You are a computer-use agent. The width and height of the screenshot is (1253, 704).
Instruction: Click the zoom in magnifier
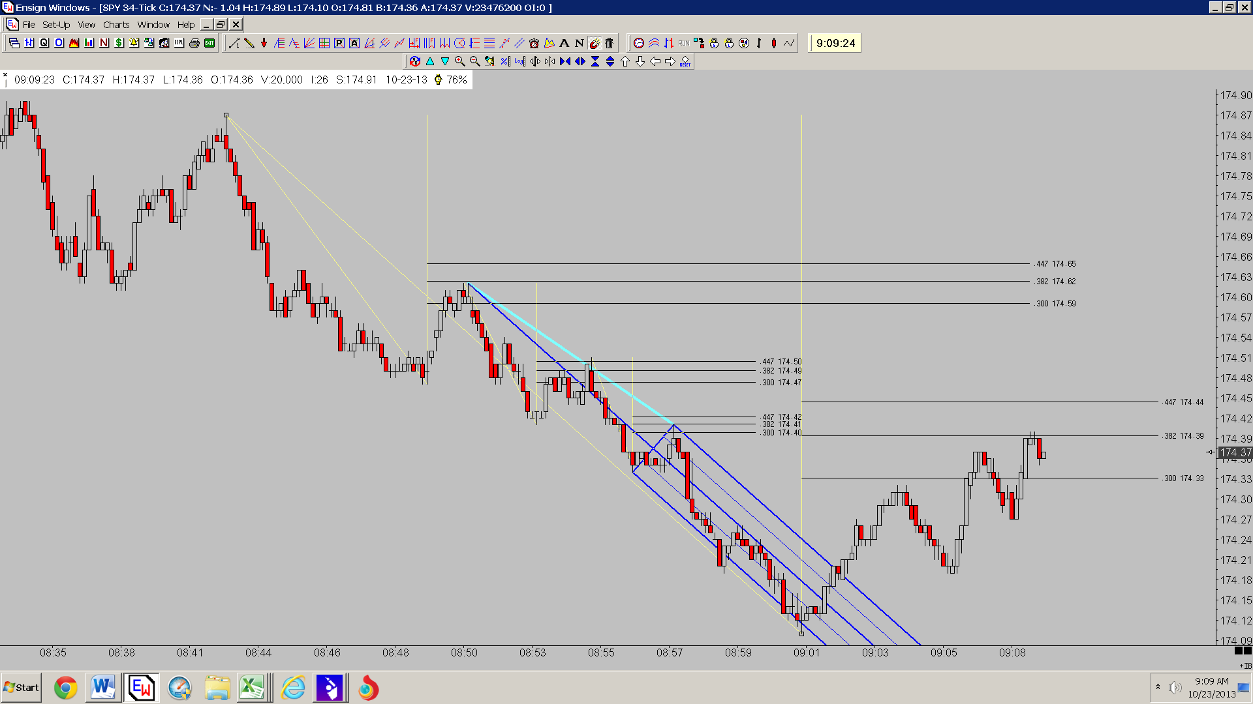click(460, 61)
